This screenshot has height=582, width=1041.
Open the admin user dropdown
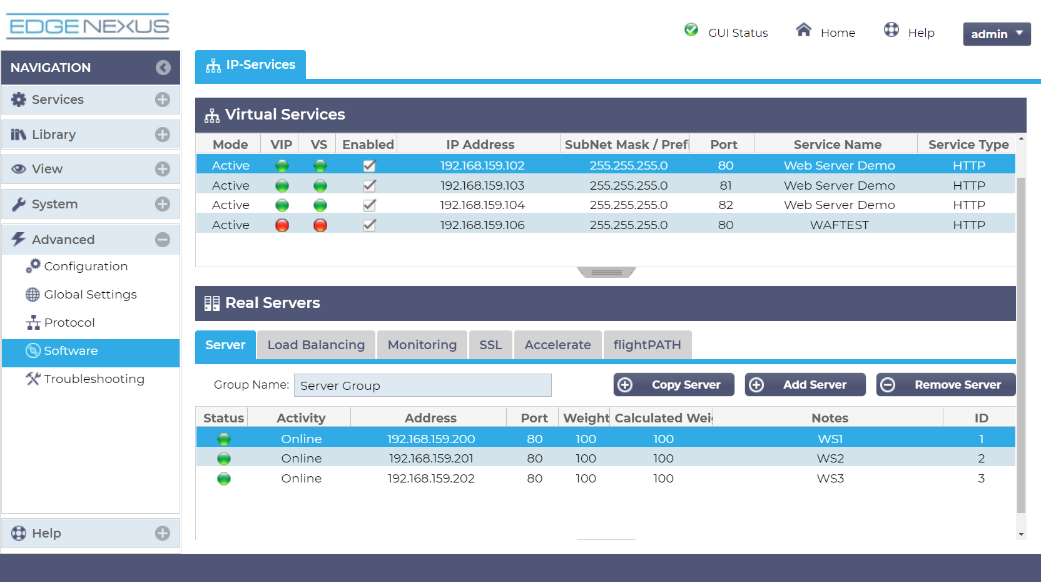click(x=997, y=34)
